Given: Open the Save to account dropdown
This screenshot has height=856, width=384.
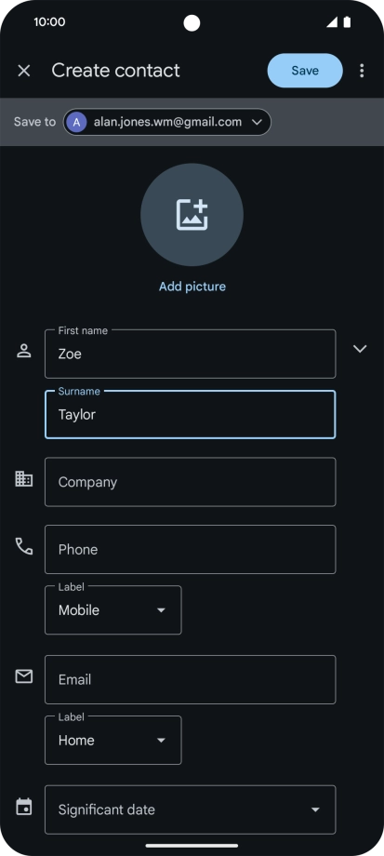Looking at the screenshot, I should (167, 122).
